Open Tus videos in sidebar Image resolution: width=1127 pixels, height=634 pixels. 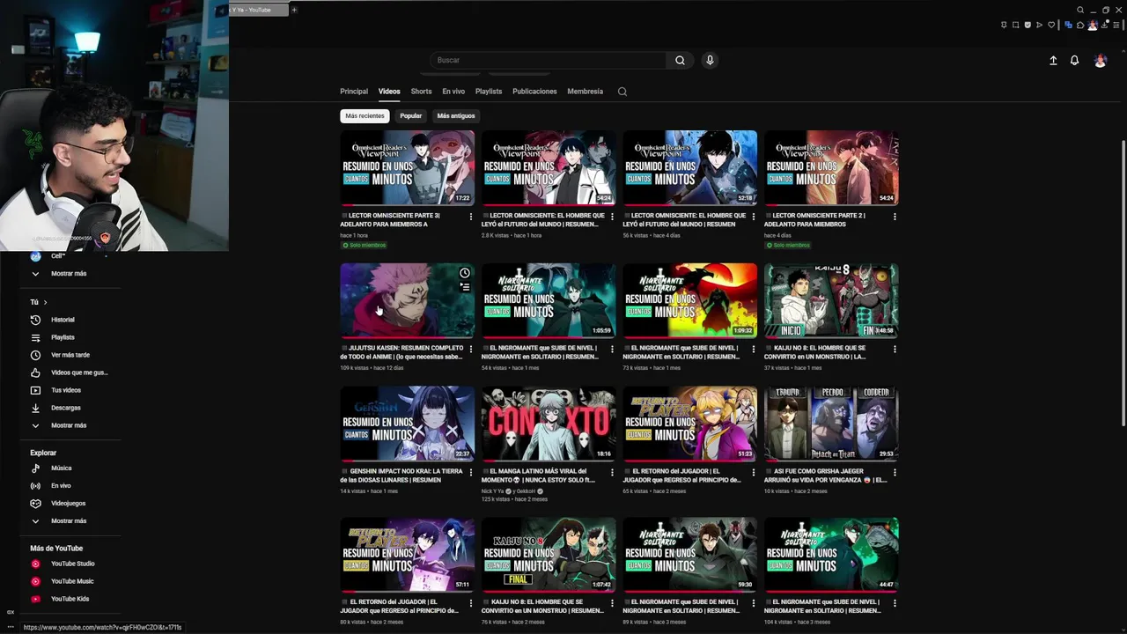(x=66, y=390)
